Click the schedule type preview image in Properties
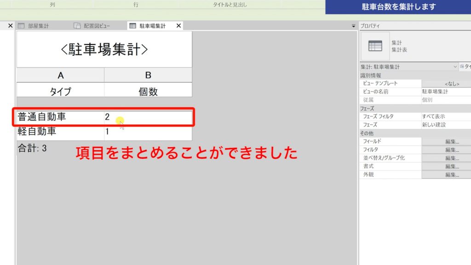 [375, 46]
